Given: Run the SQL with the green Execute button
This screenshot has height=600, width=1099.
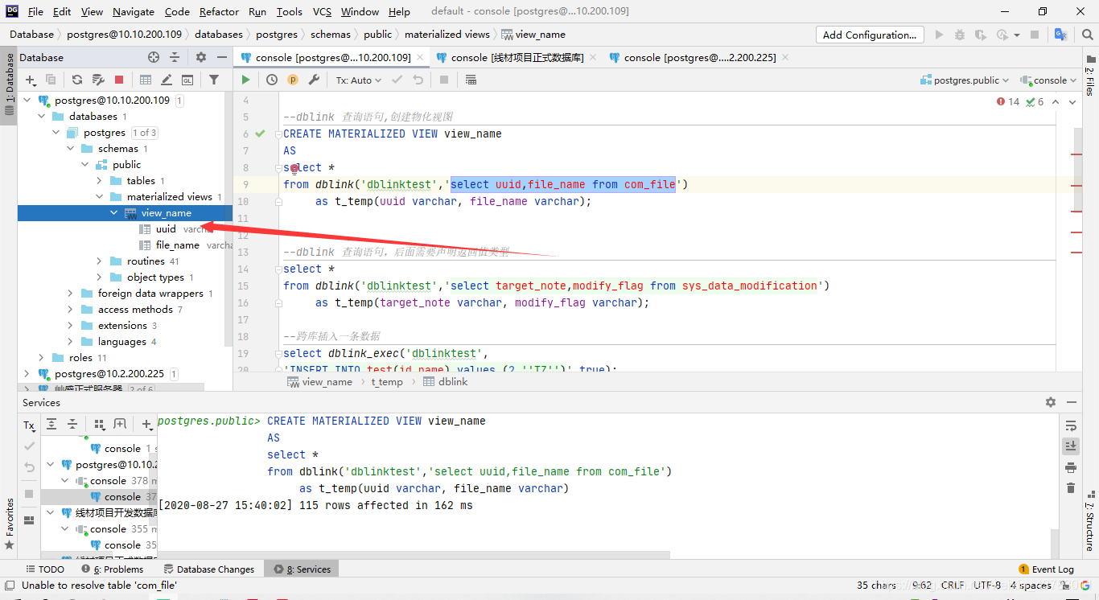Looking at the screenshot, I should (245, 80).
